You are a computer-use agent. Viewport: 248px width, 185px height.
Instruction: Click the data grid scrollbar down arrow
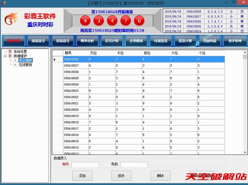245,152
